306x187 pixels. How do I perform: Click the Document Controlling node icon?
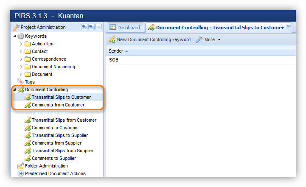point(21,90)
